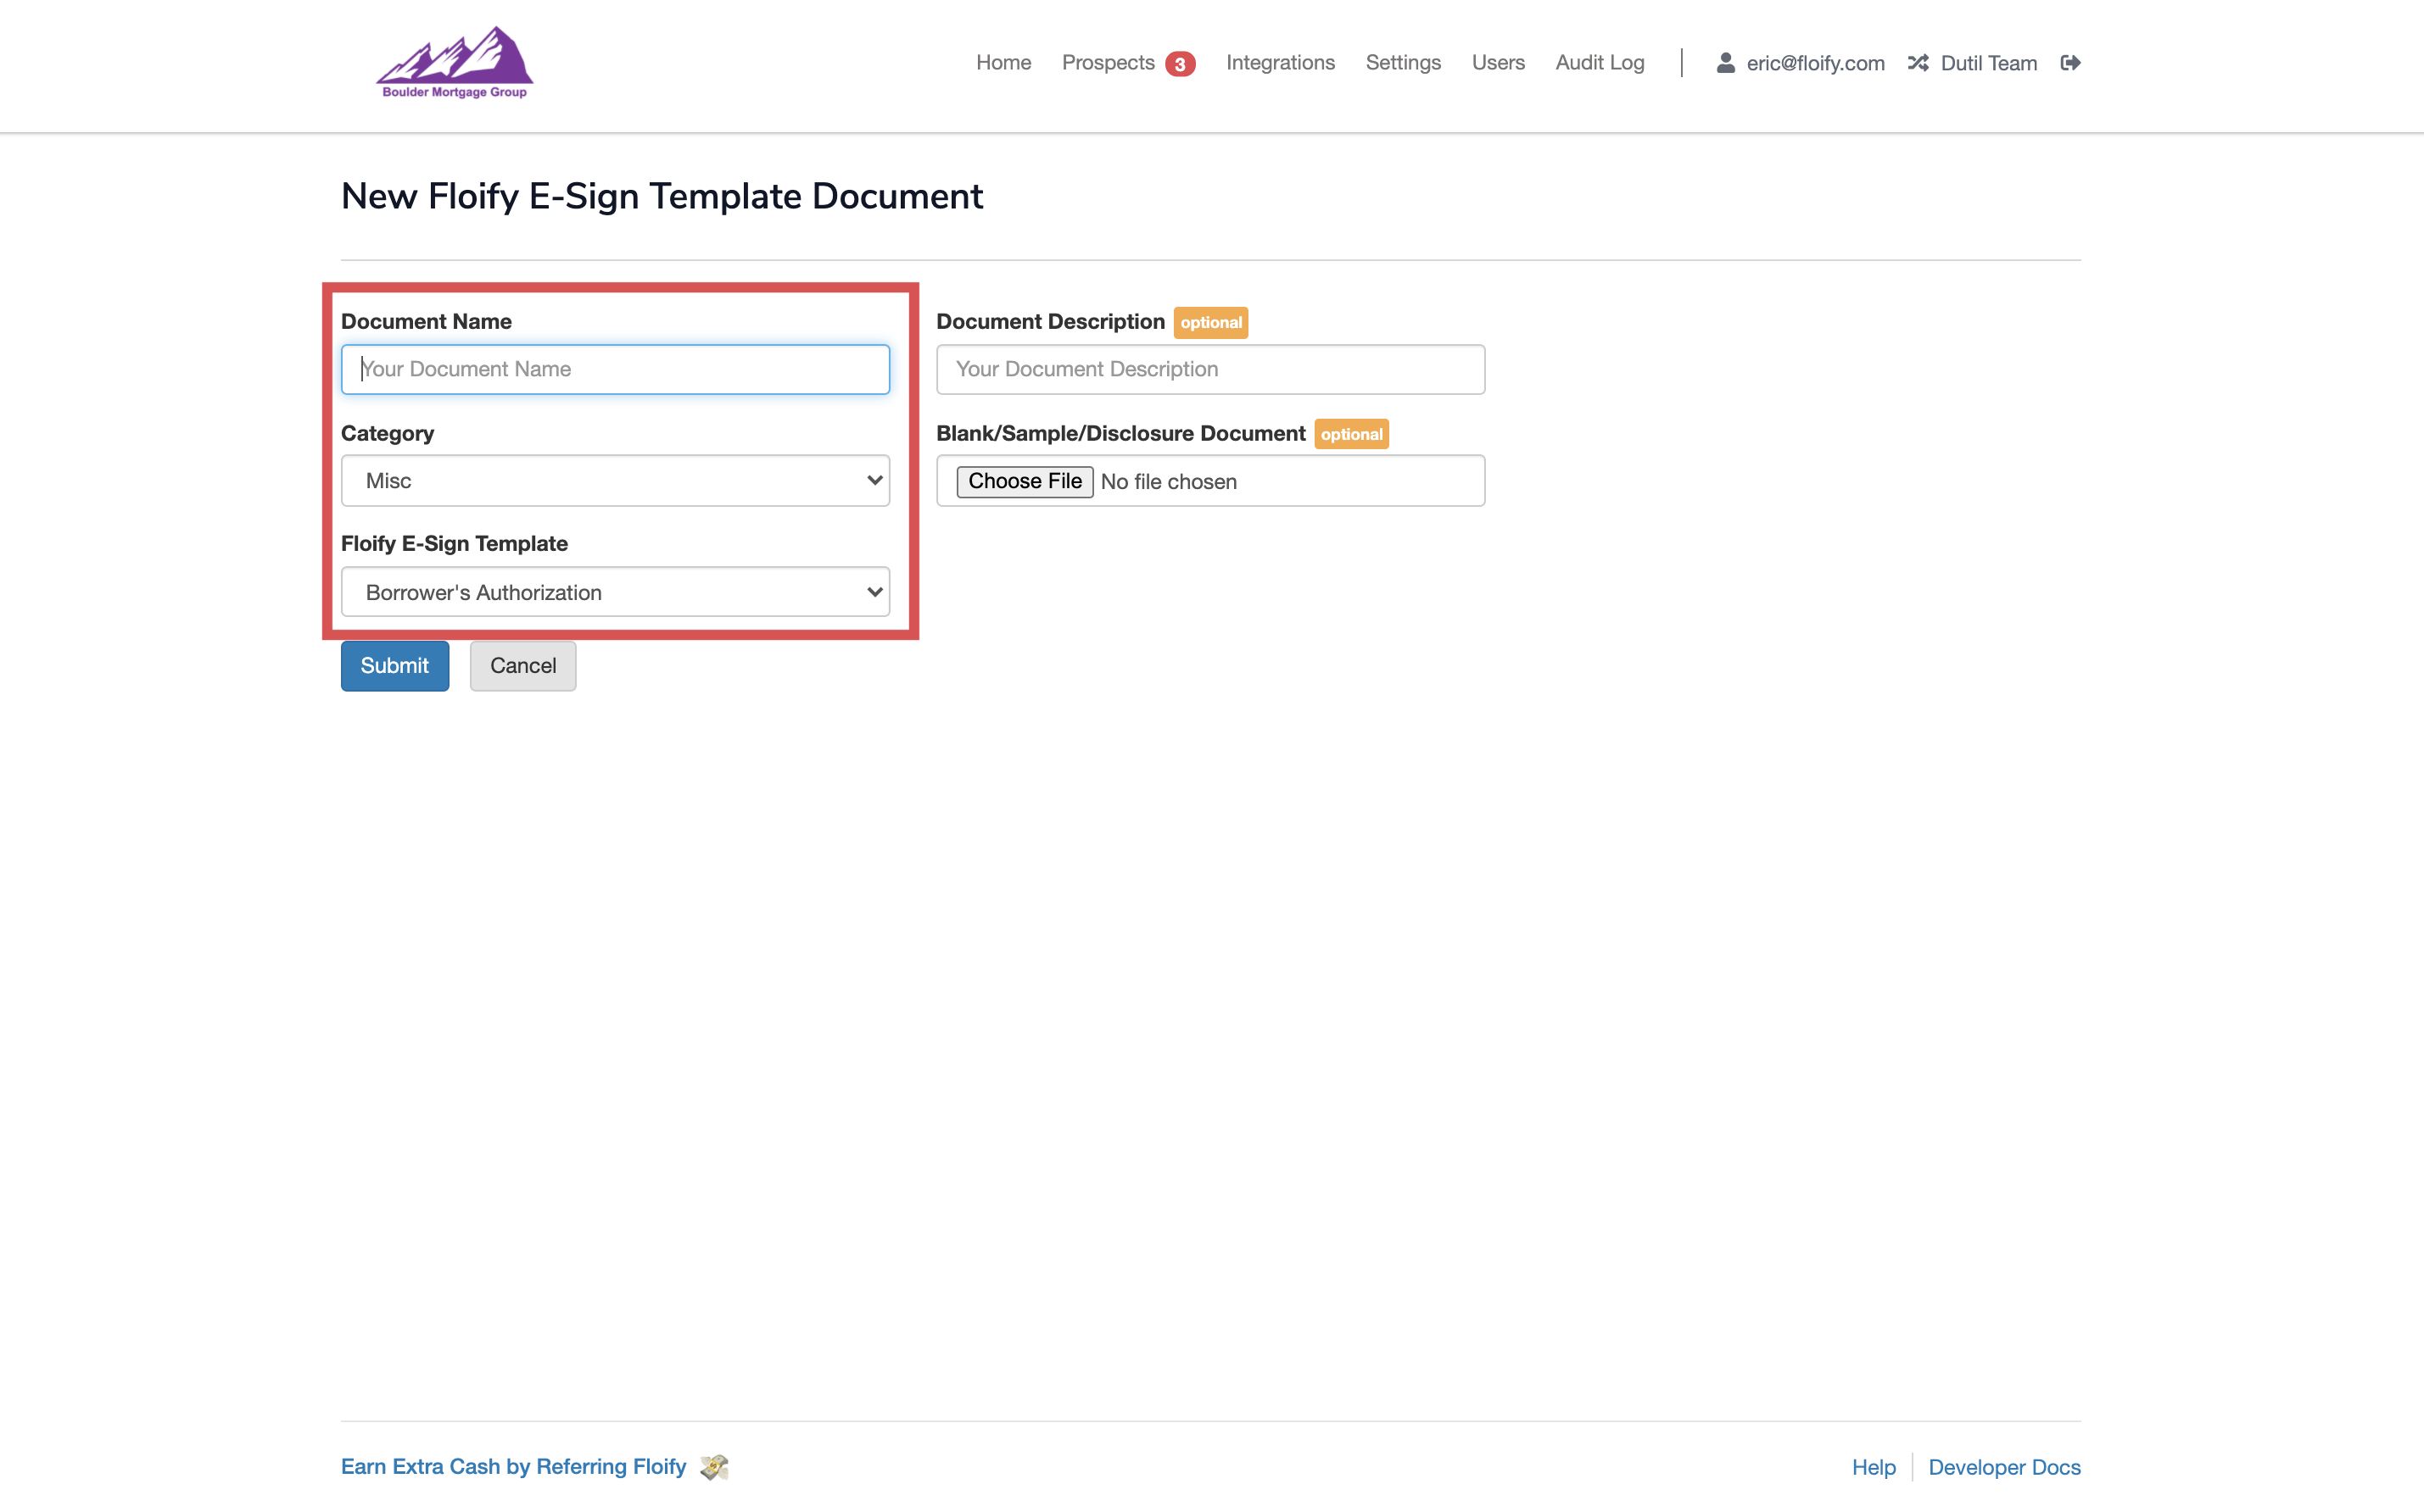The height and width of the screenshot is (1512, 2424).
Task: Open Integrations from navigation
Action: coord(1281,63)
